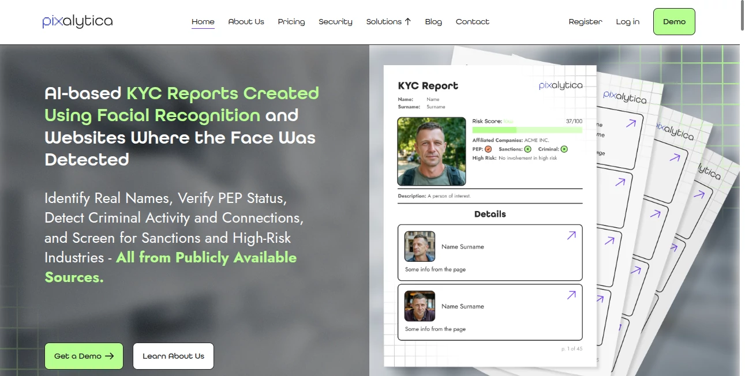Screen dimensions: 745x376
Task: Click the pixalytica logo on KYC report
Action: click(x=560, y=85)
